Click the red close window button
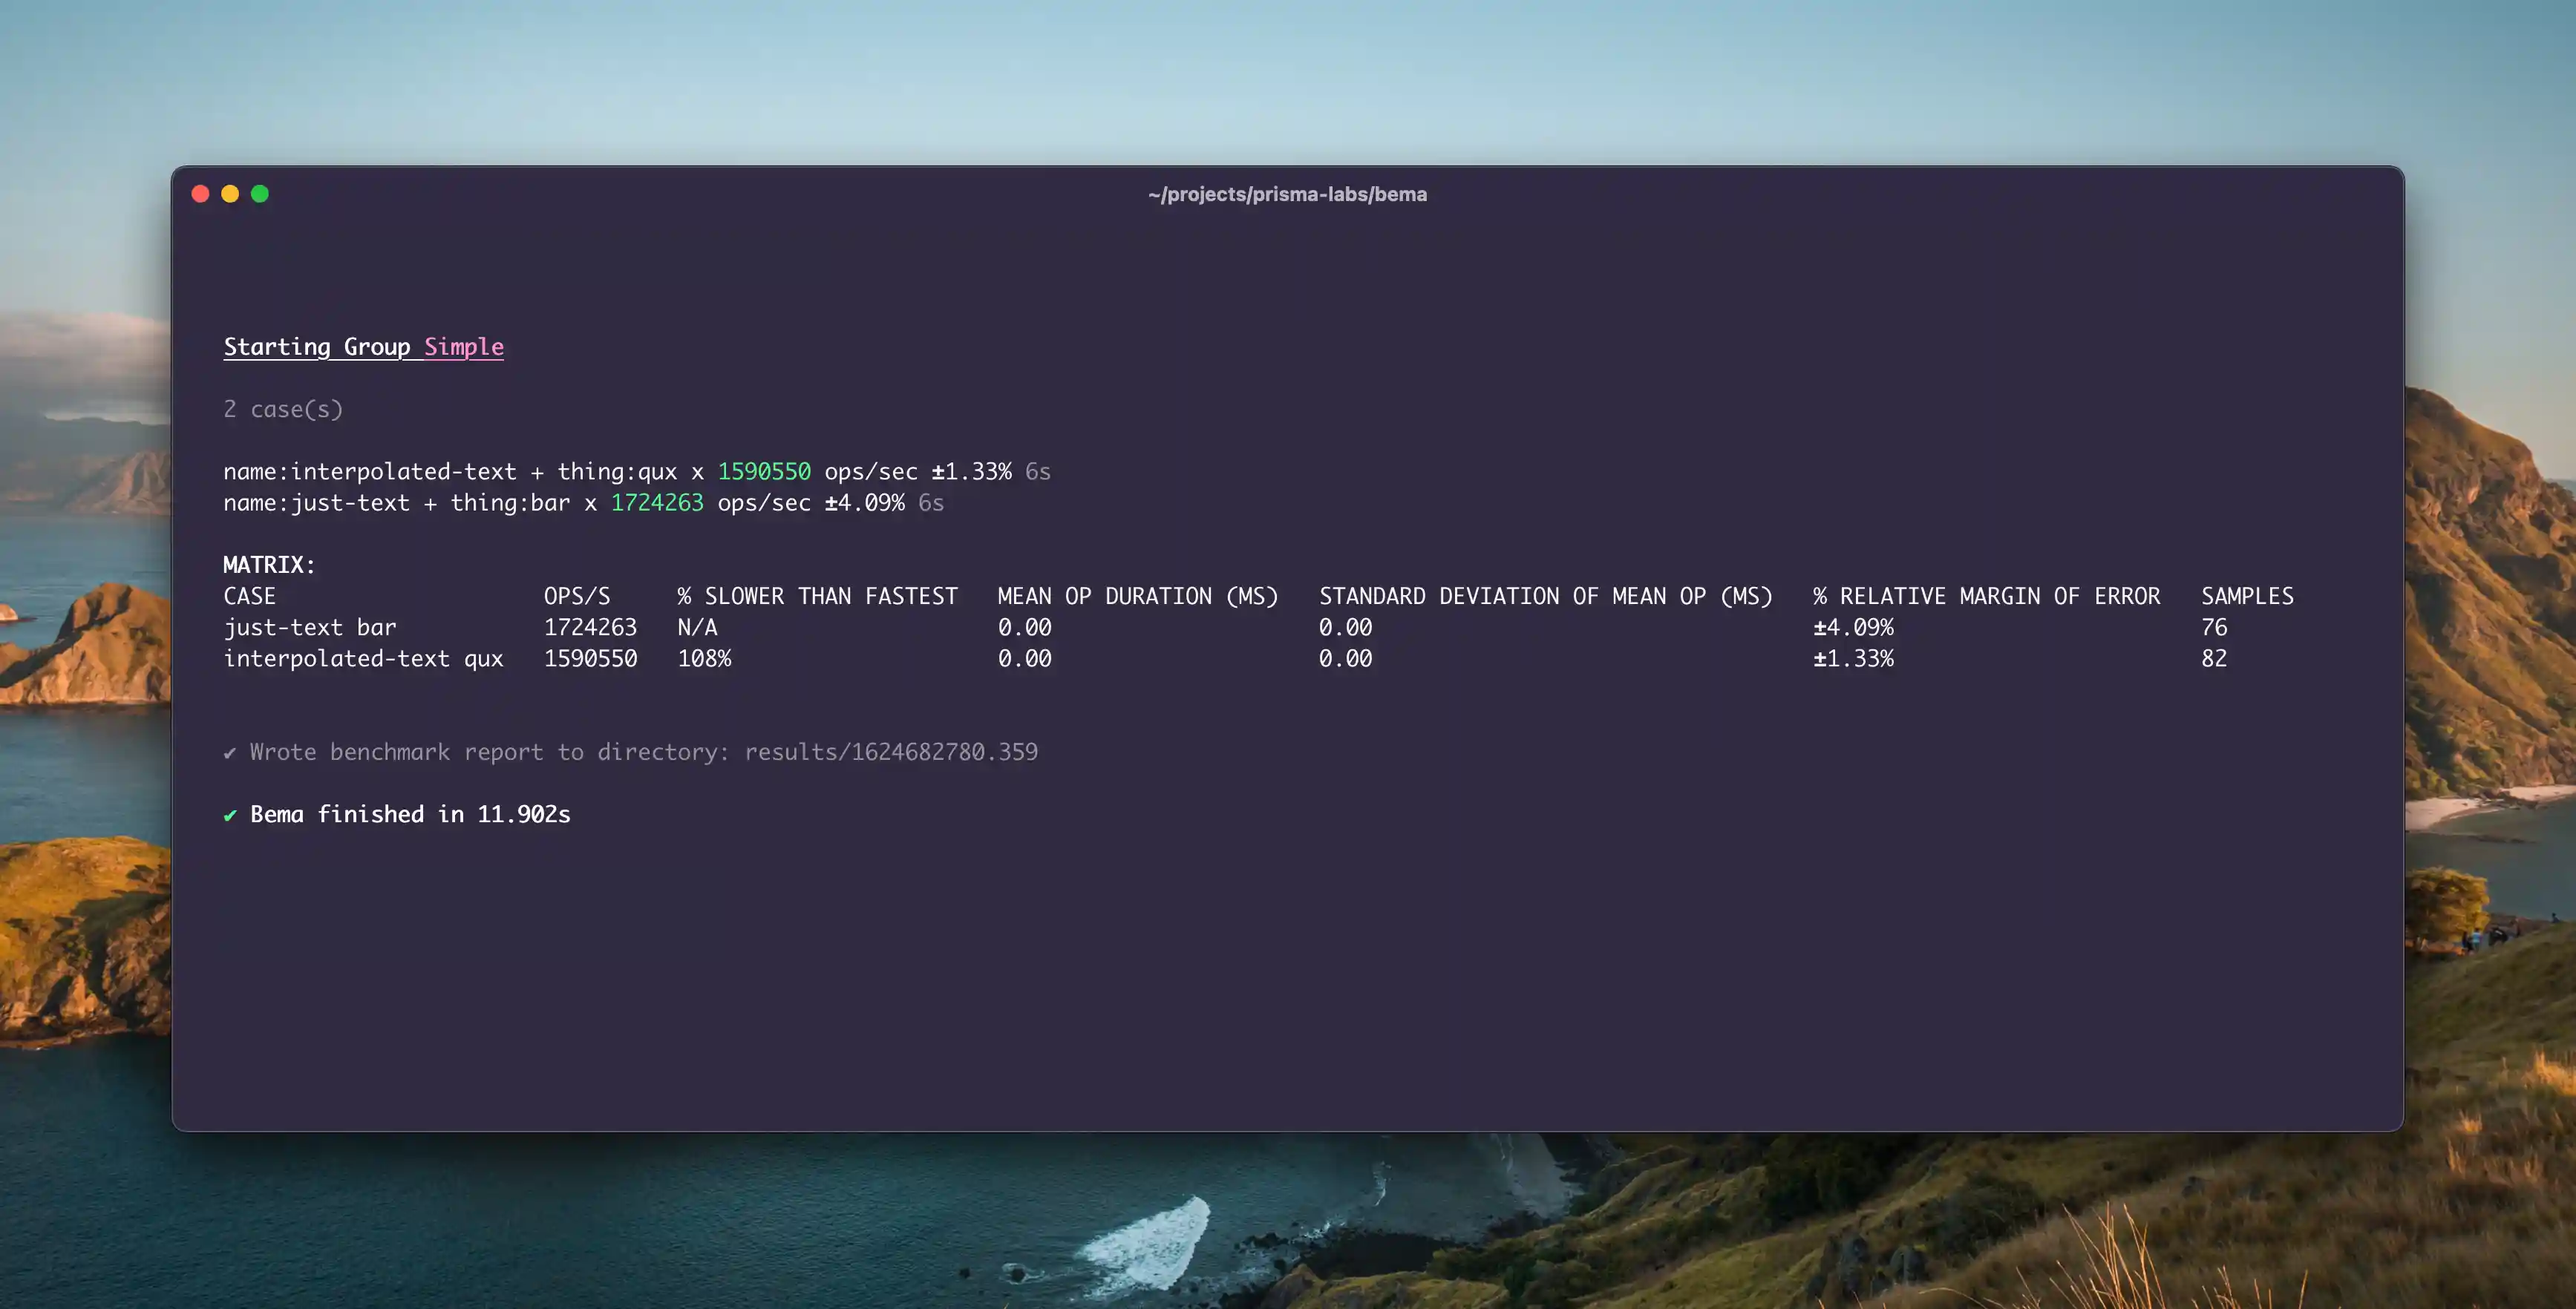 [200, 194]
